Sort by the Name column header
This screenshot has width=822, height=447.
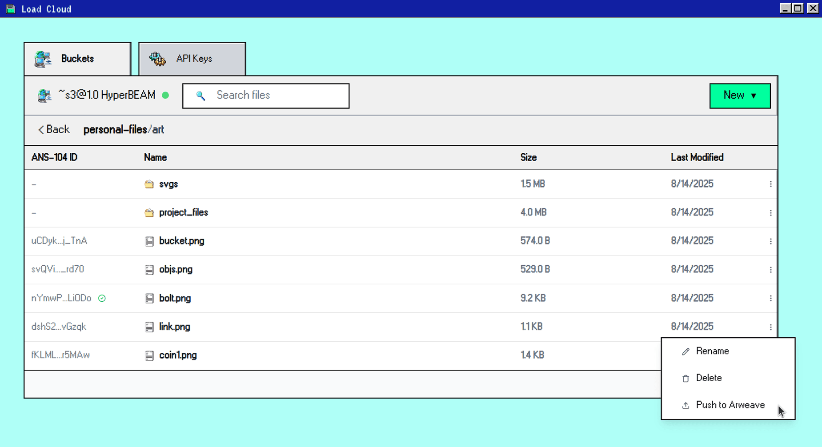pyautogui.click(x=155, y=157)
